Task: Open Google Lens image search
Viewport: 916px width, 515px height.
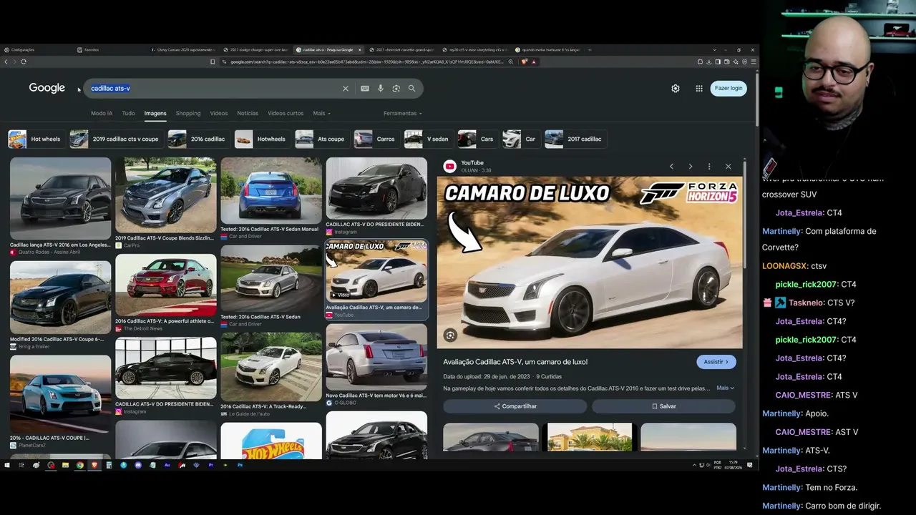Action: [x=396, y=89]
